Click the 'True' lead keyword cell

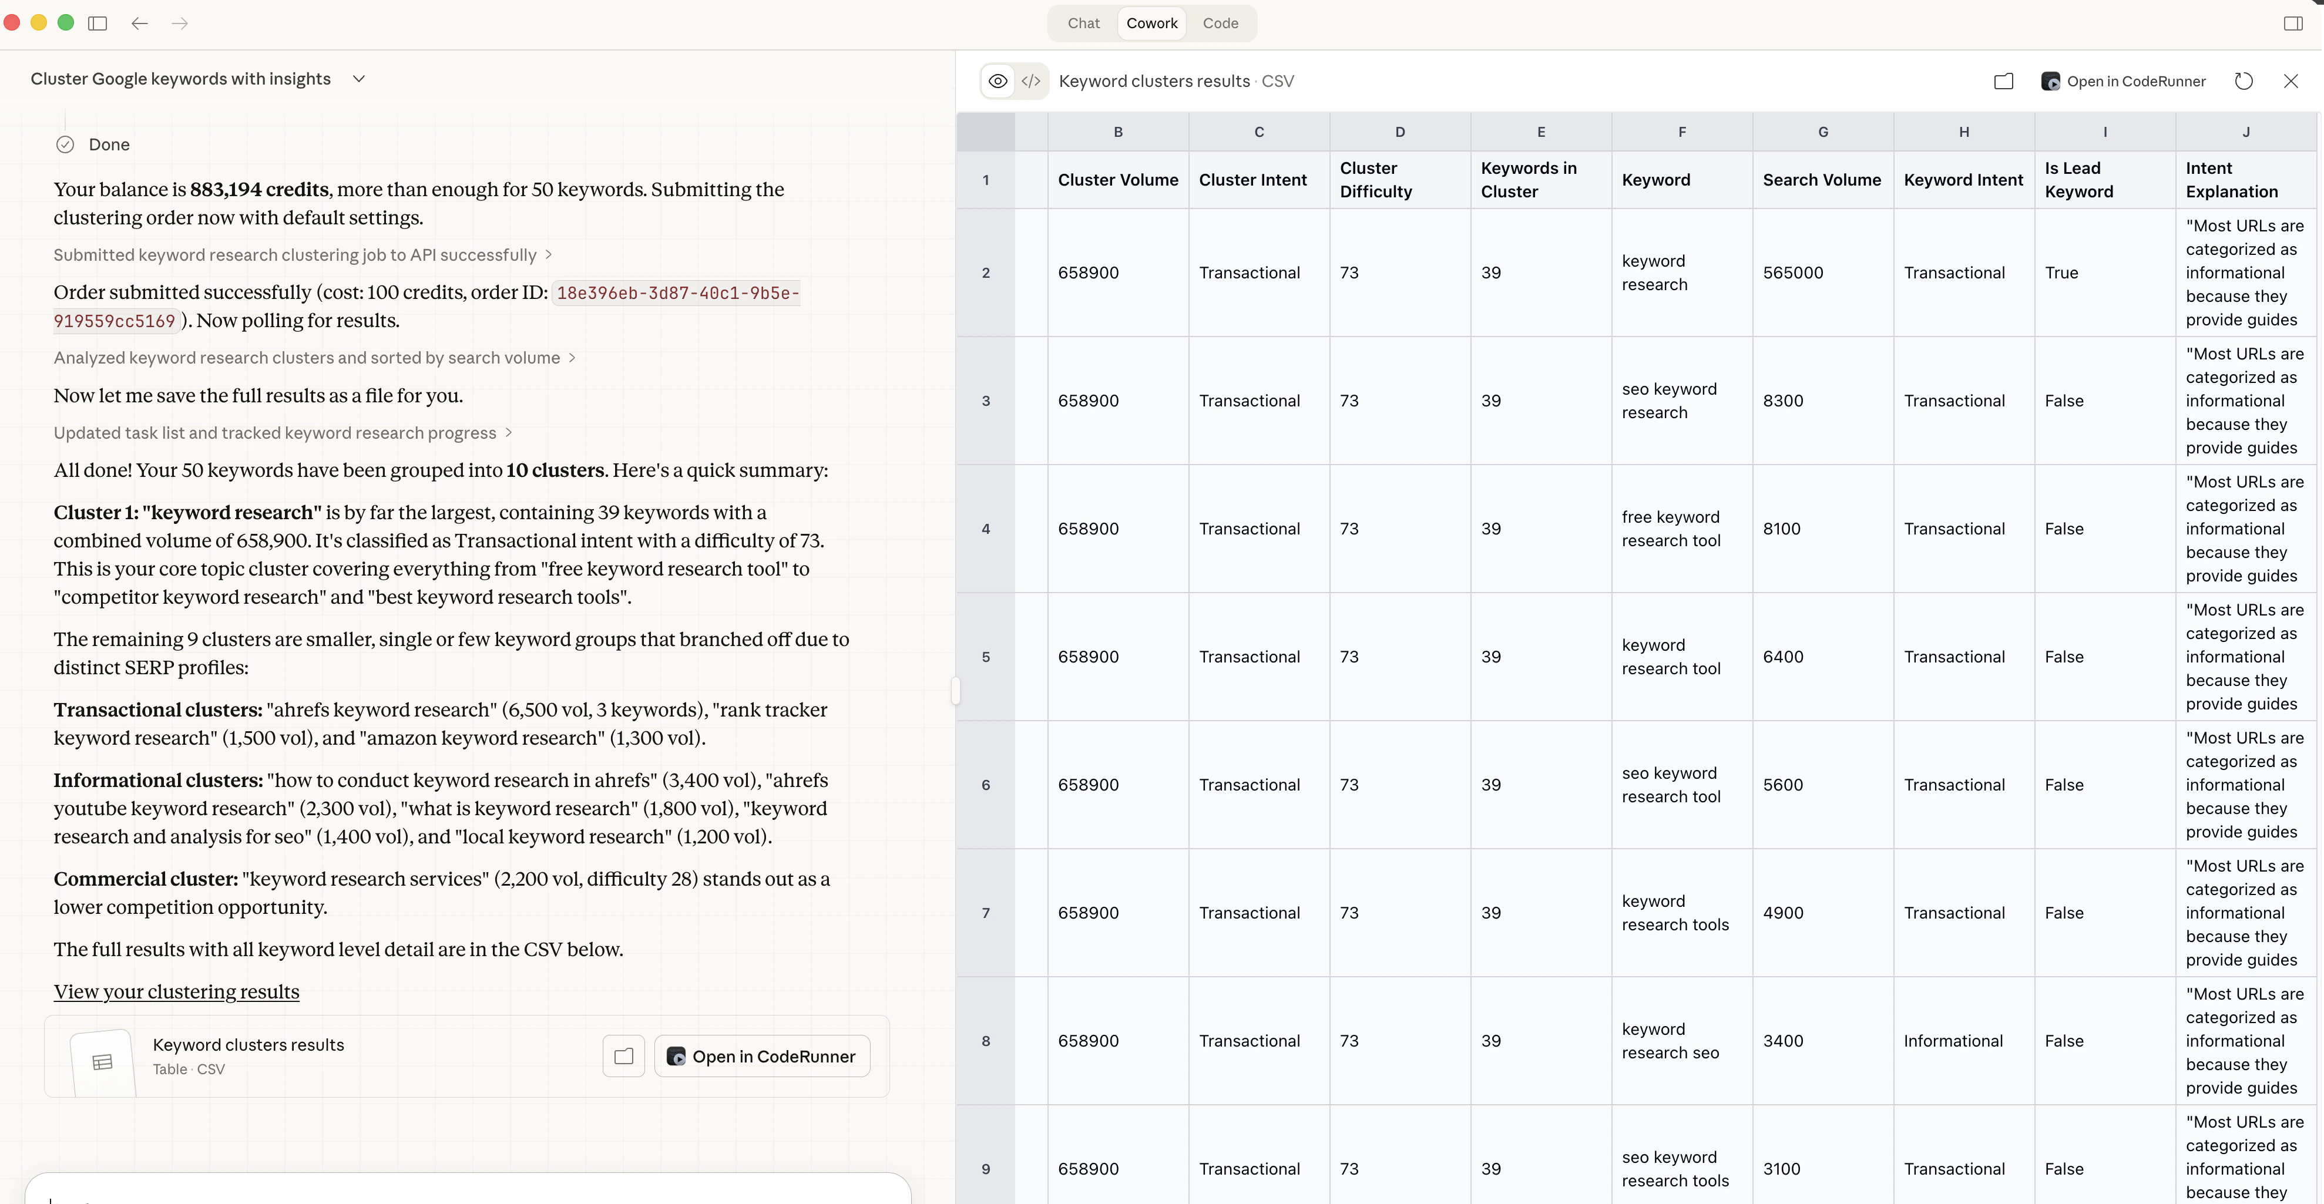click(2105, 273)
